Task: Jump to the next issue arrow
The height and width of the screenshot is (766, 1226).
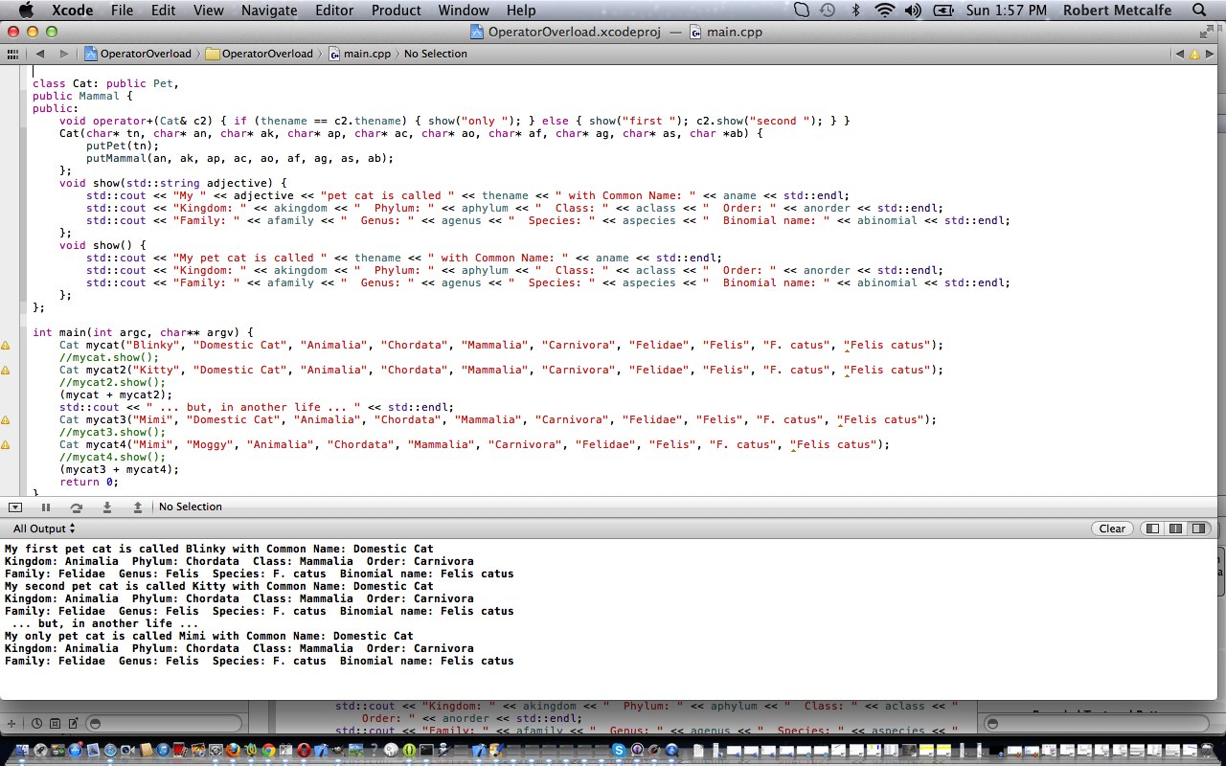Action: tap(1209, 54)
